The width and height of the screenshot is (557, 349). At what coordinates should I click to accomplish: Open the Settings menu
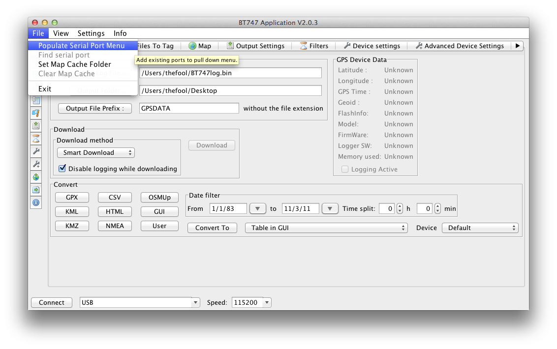[x=91, y=33]
